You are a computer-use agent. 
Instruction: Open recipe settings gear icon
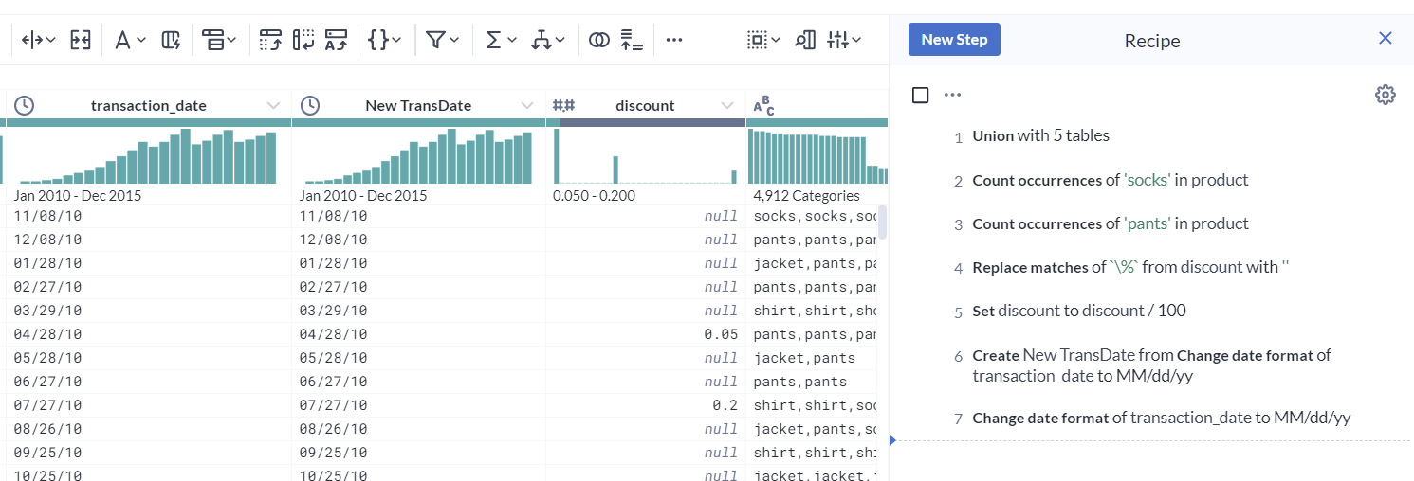point(1385,95)
